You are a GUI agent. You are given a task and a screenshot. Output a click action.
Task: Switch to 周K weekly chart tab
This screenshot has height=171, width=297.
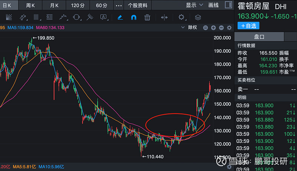(30, 5)
